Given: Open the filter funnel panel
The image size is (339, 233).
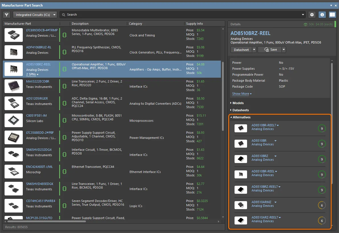Looking at the screenshot, I should (x=7, y=15).
